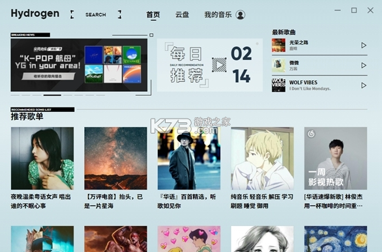Play the song 光荣之路
The height and width of the screenshot is (252, 382).
364,45
